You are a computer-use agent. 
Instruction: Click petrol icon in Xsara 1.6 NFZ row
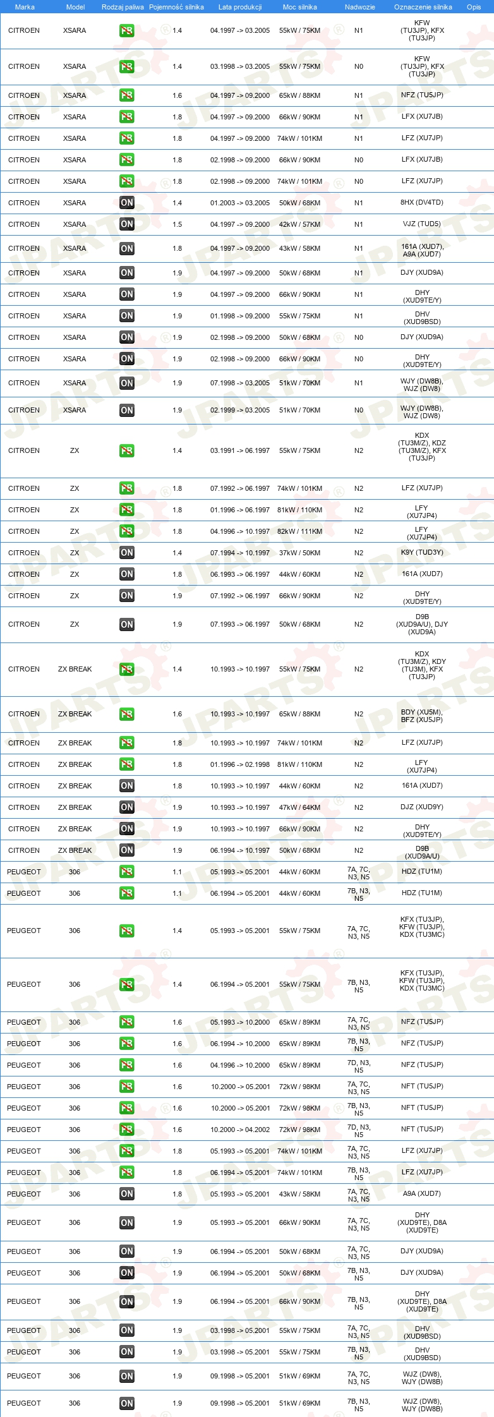point(127,95)
